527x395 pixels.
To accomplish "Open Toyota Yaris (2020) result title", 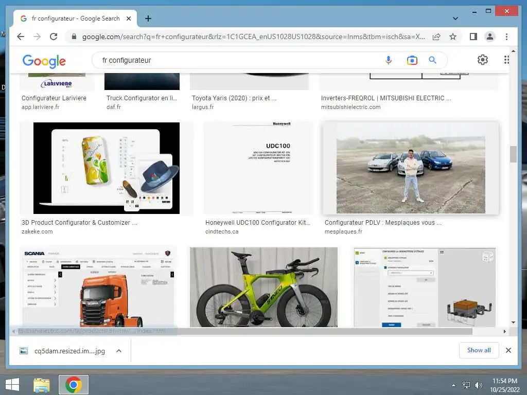I will (x=234, y=98).
